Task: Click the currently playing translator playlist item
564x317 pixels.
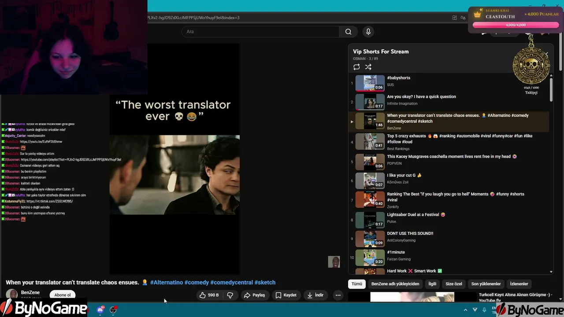Action: point(449,122)
